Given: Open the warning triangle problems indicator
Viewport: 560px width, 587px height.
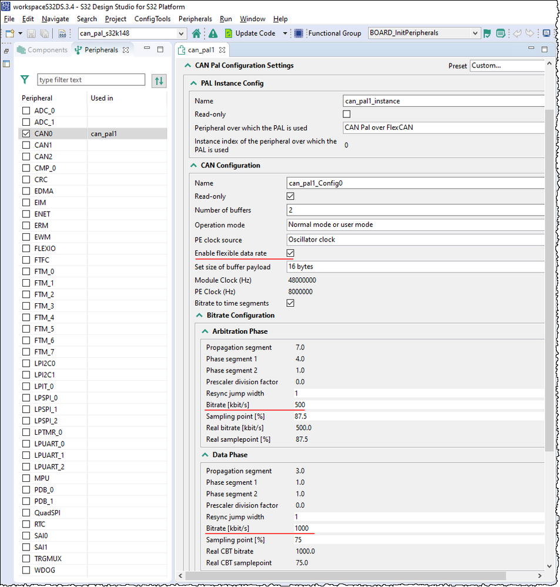Looking at the screenshot, I should click(x=214, y=33).
